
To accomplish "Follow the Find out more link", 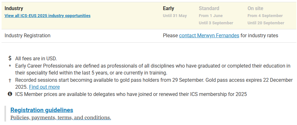I will (44, 87).
